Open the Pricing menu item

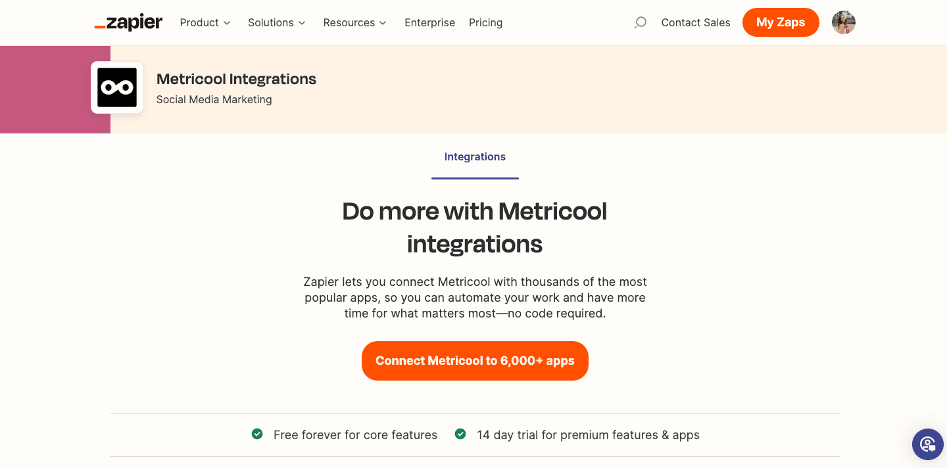coord(485,22)
